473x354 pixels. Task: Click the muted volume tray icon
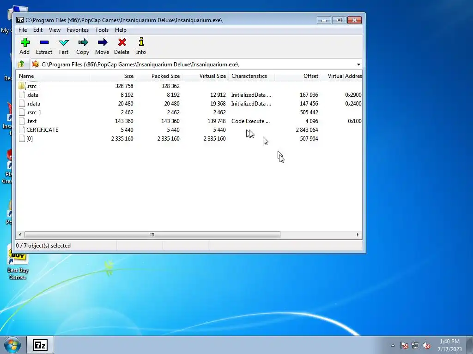[x=426, y=345]
